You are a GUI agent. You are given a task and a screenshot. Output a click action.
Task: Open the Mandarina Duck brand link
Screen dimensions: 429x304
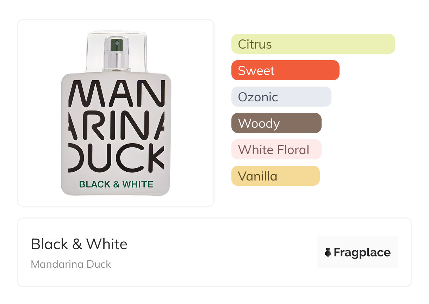tap(71, 264)
